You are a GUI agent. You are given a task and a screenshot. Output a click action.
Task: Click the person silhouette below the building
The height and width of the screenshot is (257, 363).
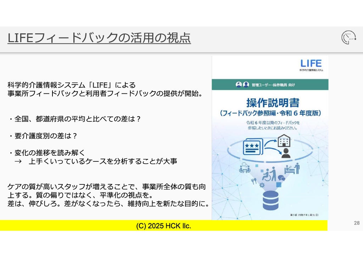(285, 153)
